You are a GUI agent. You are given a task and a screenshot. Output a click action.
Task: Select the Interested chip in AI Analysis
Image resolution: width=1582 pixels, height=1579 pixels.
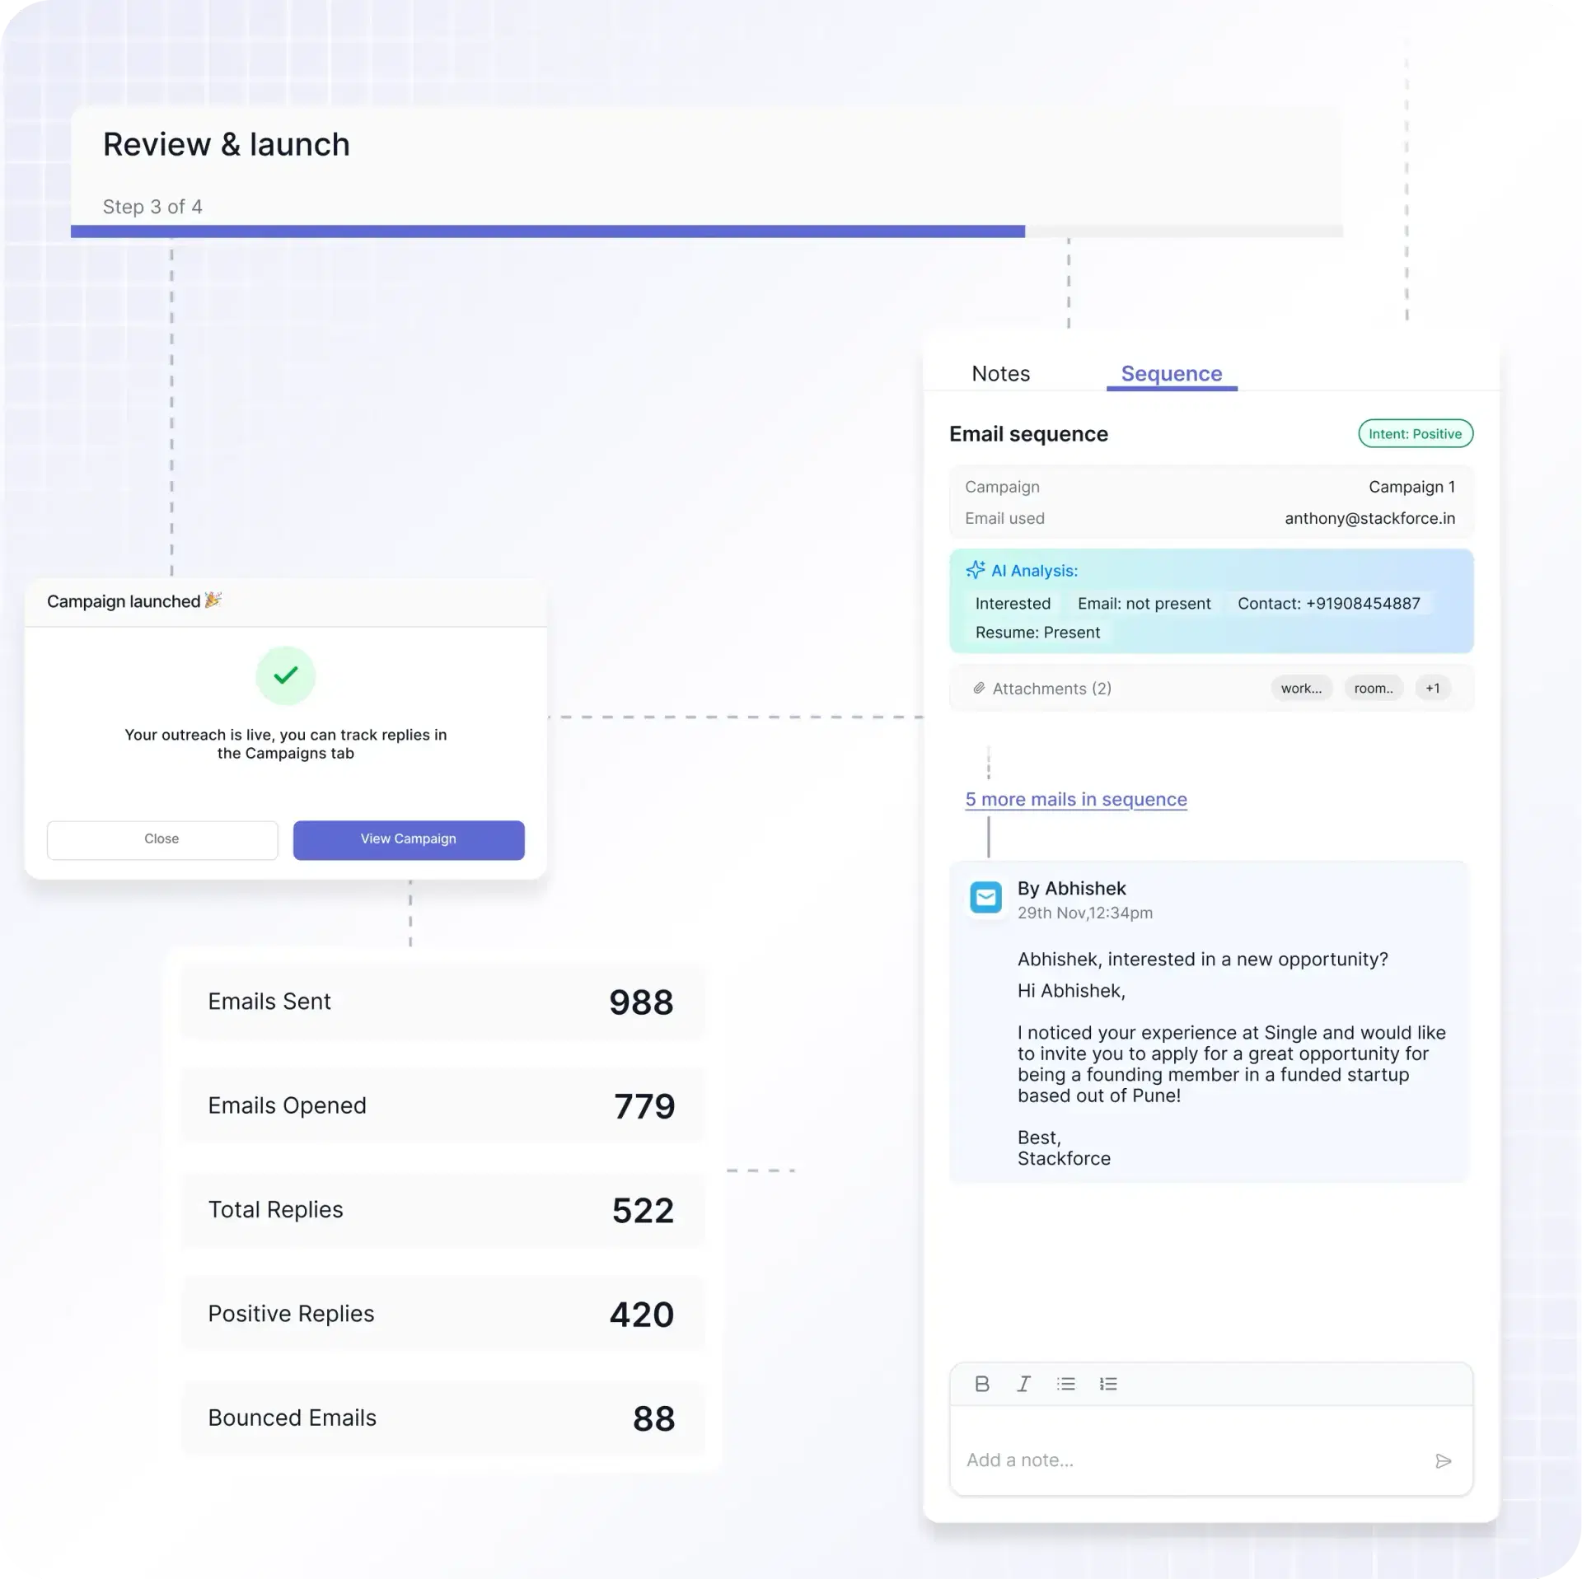[x=1013, y=603]
